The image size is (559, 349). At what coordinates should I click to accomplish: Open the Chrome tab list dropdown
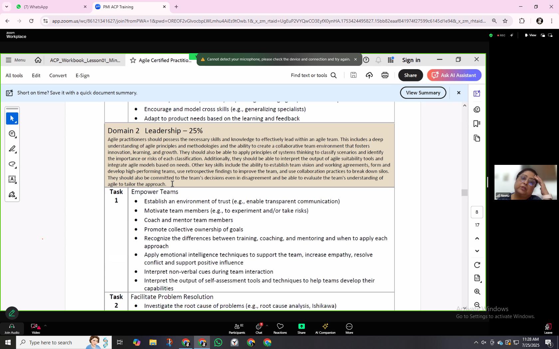pos(6,7)
